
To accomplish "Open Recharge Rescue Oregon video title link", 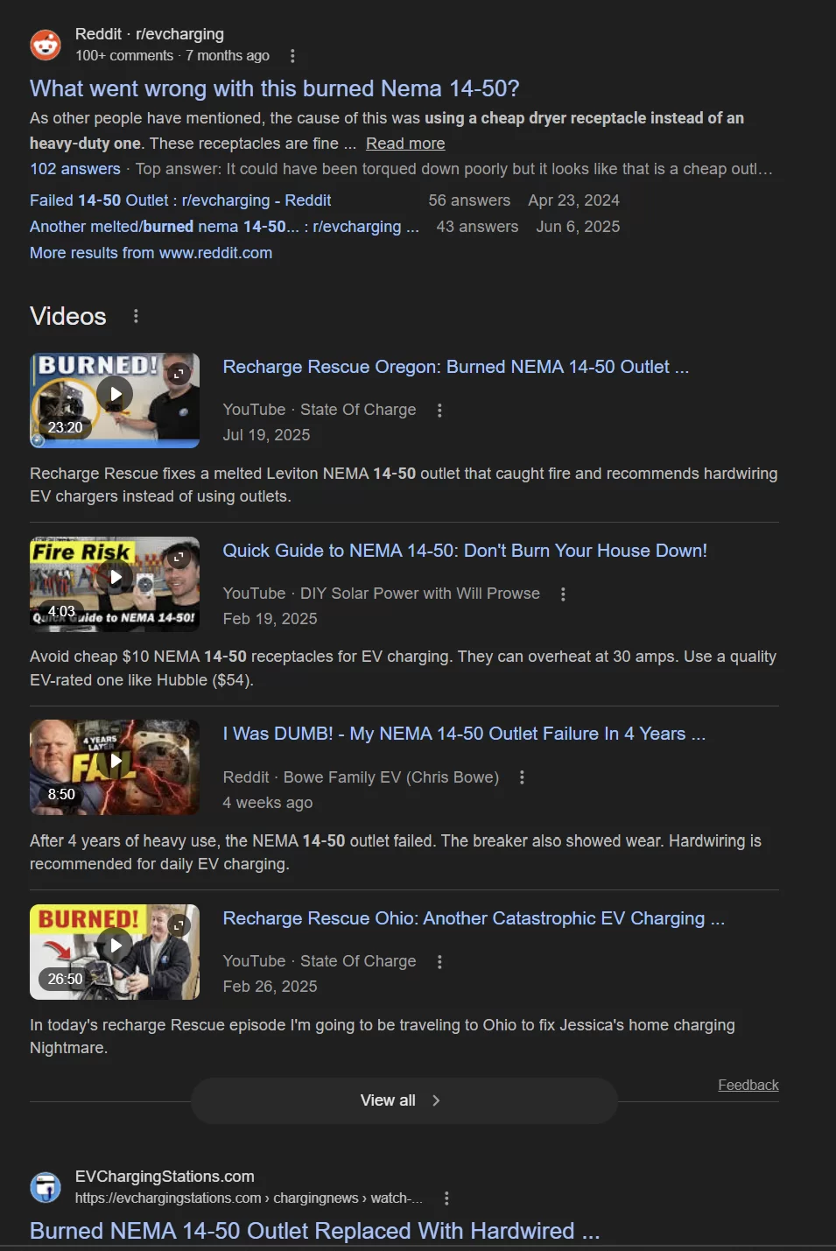I will pyautogui.click(x=455, y=367).
